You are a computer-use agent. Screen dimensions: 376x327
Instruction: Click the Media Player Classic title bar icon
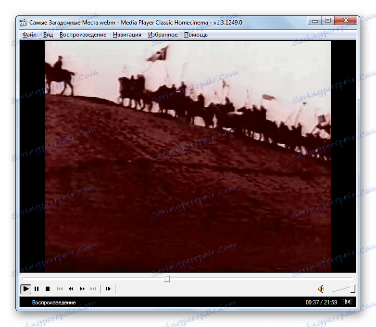23,23
